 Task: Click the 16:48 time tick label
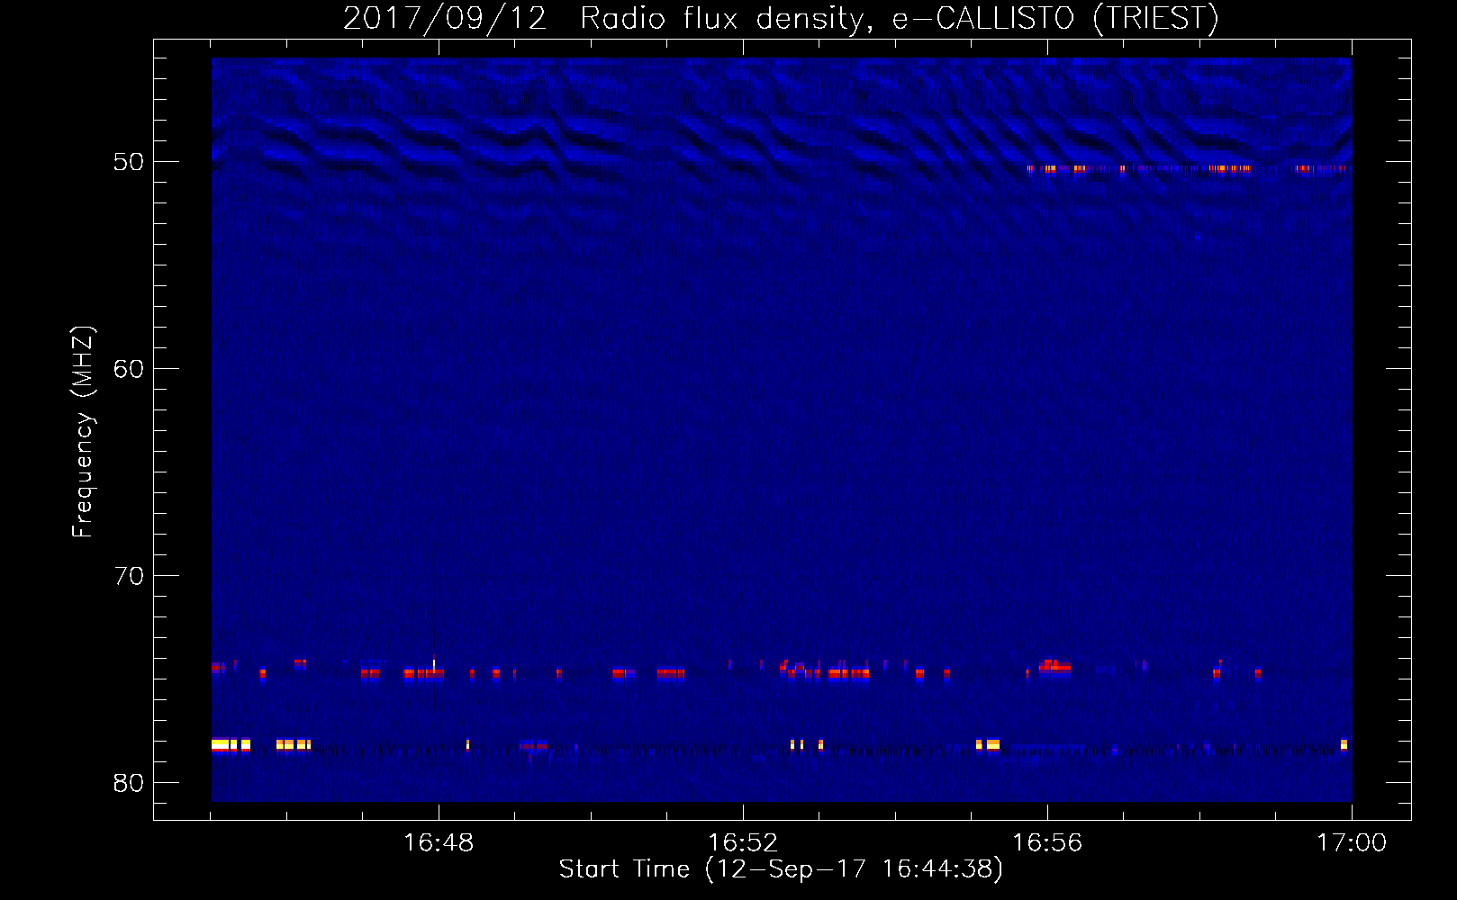(x=439, y=843)
